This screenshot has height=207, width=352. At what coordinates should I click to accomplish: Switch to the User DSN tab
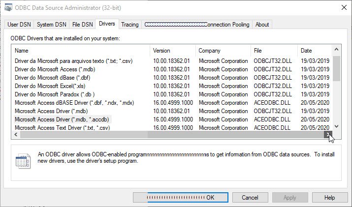(x=19, y=25)
